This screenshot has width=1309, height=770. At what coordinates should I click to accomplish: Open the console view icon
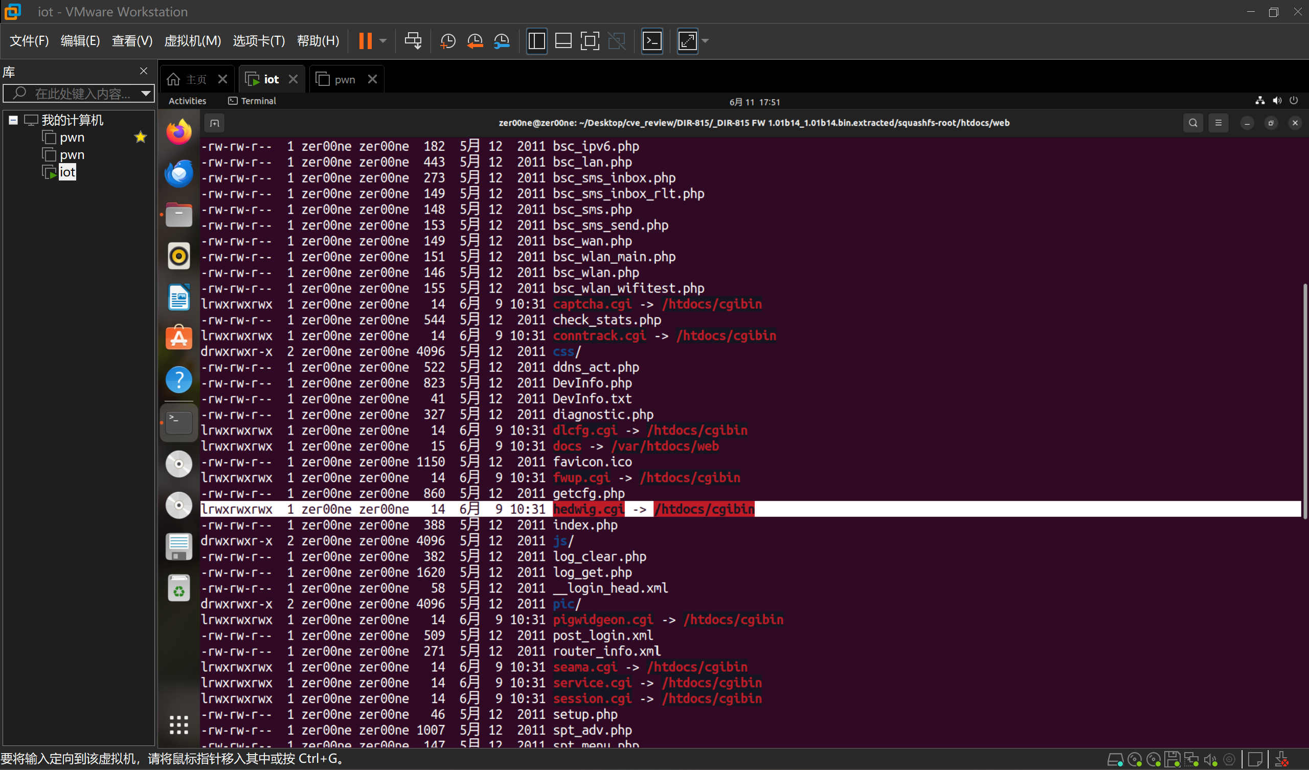pyautogui.click(x=652, y=40)
